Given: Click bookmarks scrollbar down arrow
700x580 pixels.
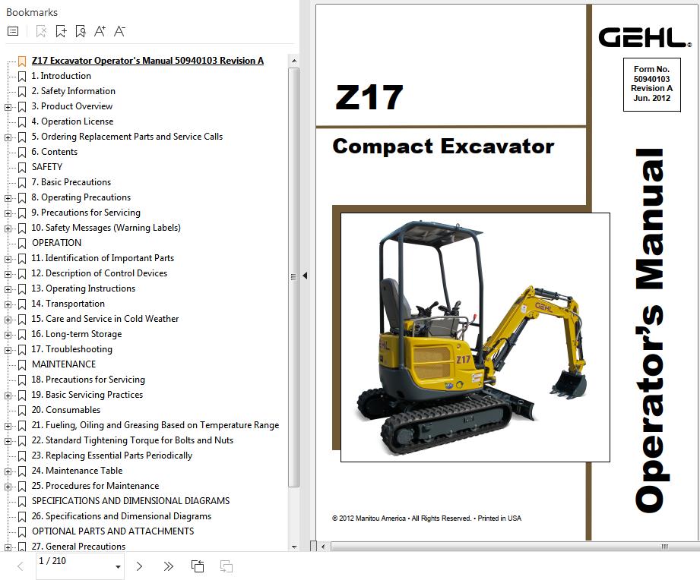Looking at the screenshot, I should click(293, 547).
